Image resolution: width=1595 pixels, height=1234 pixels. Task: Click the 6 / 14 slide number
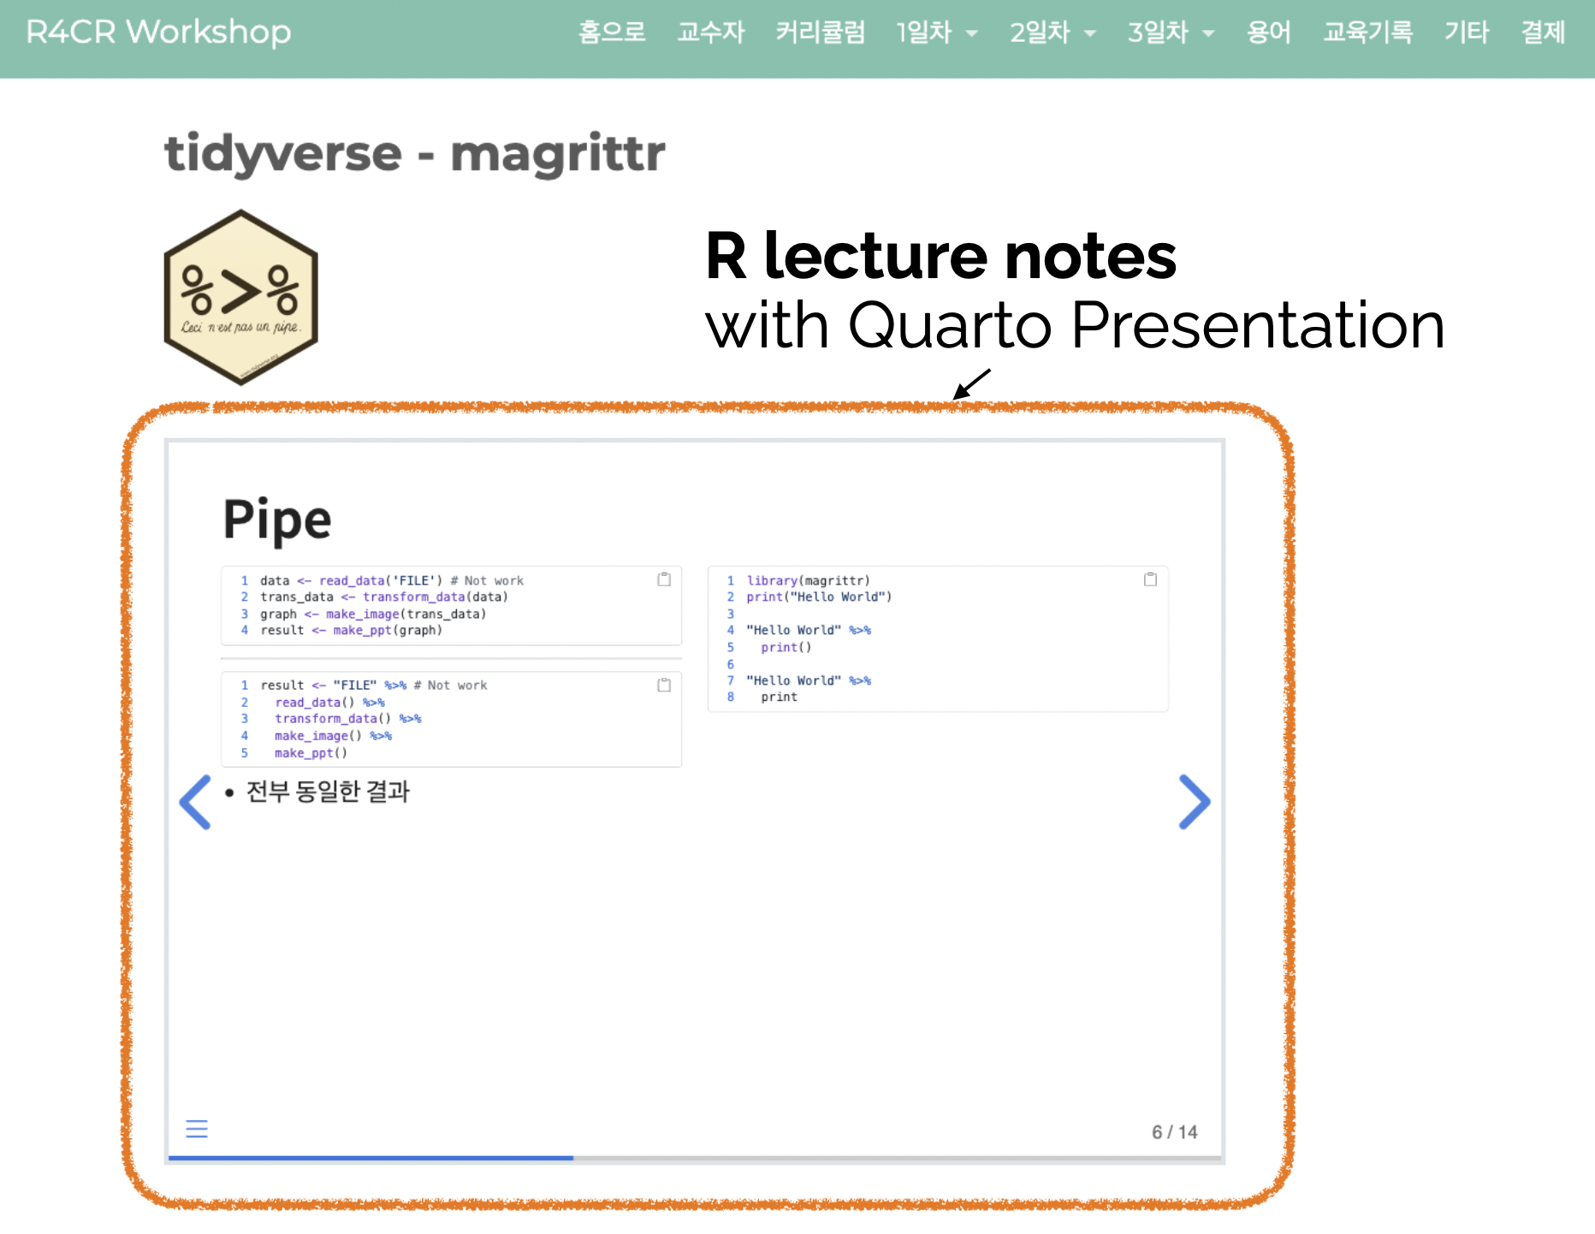pos(1174,1132)
